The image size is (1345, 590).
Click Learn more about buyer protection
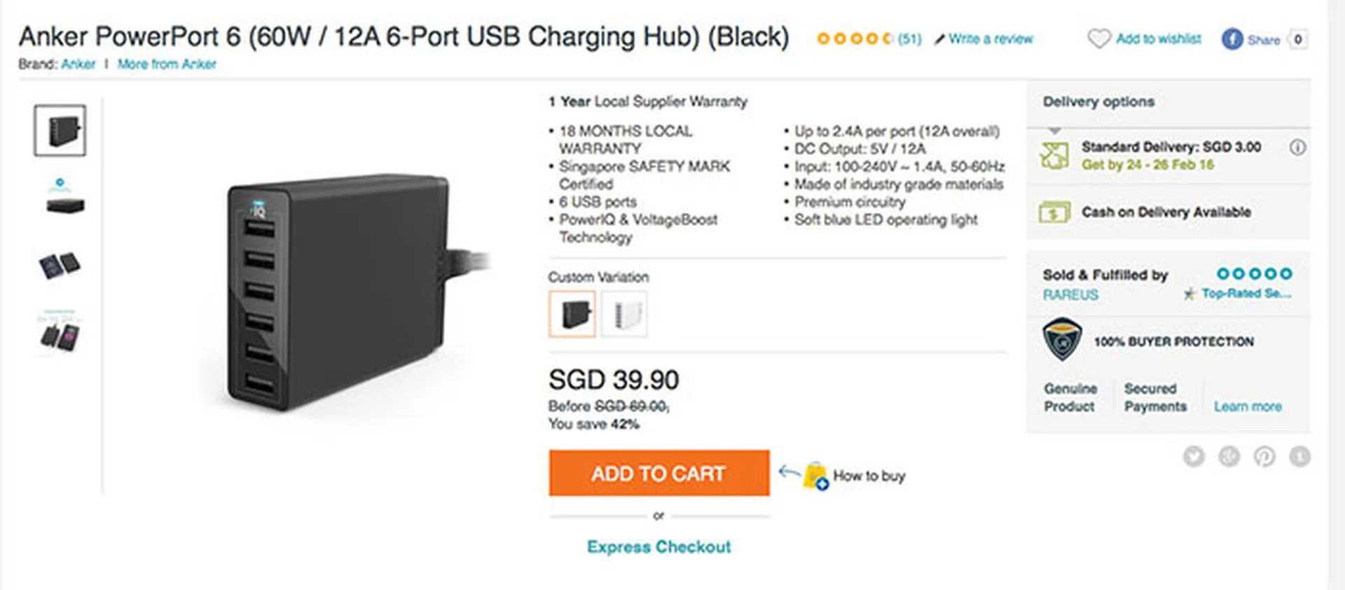(x=1248, y=406)
